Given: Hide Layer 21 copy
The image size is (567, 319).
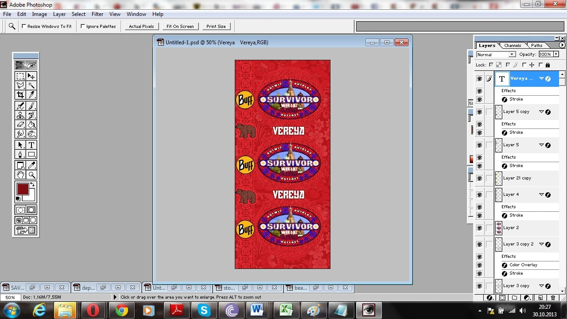Looking at the screenshot, I should pos(479,179).
